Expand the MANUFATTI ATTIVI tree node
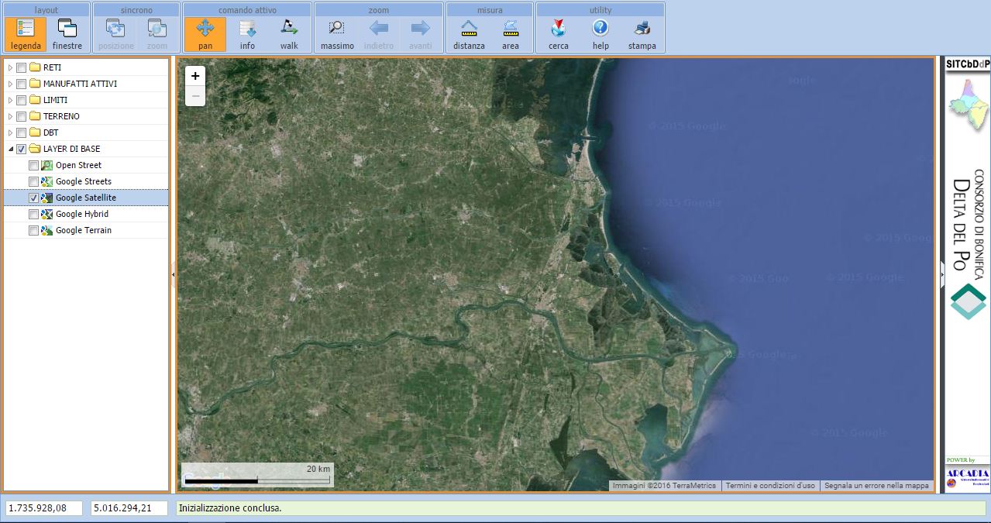 pos(10,84)
